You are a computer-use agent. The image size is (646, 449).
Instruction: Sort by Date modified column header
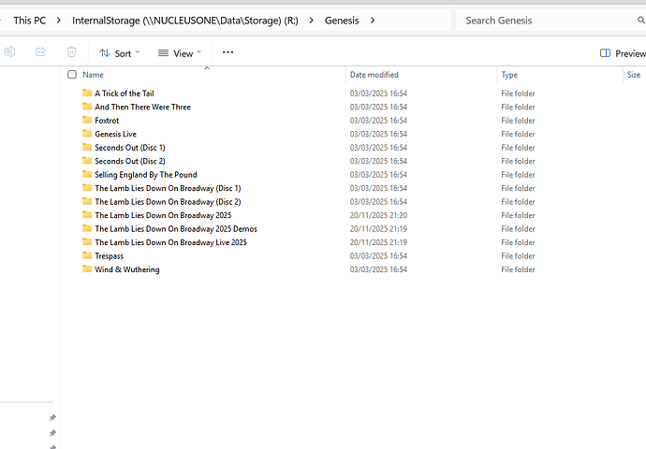click(x=374, y=75)
